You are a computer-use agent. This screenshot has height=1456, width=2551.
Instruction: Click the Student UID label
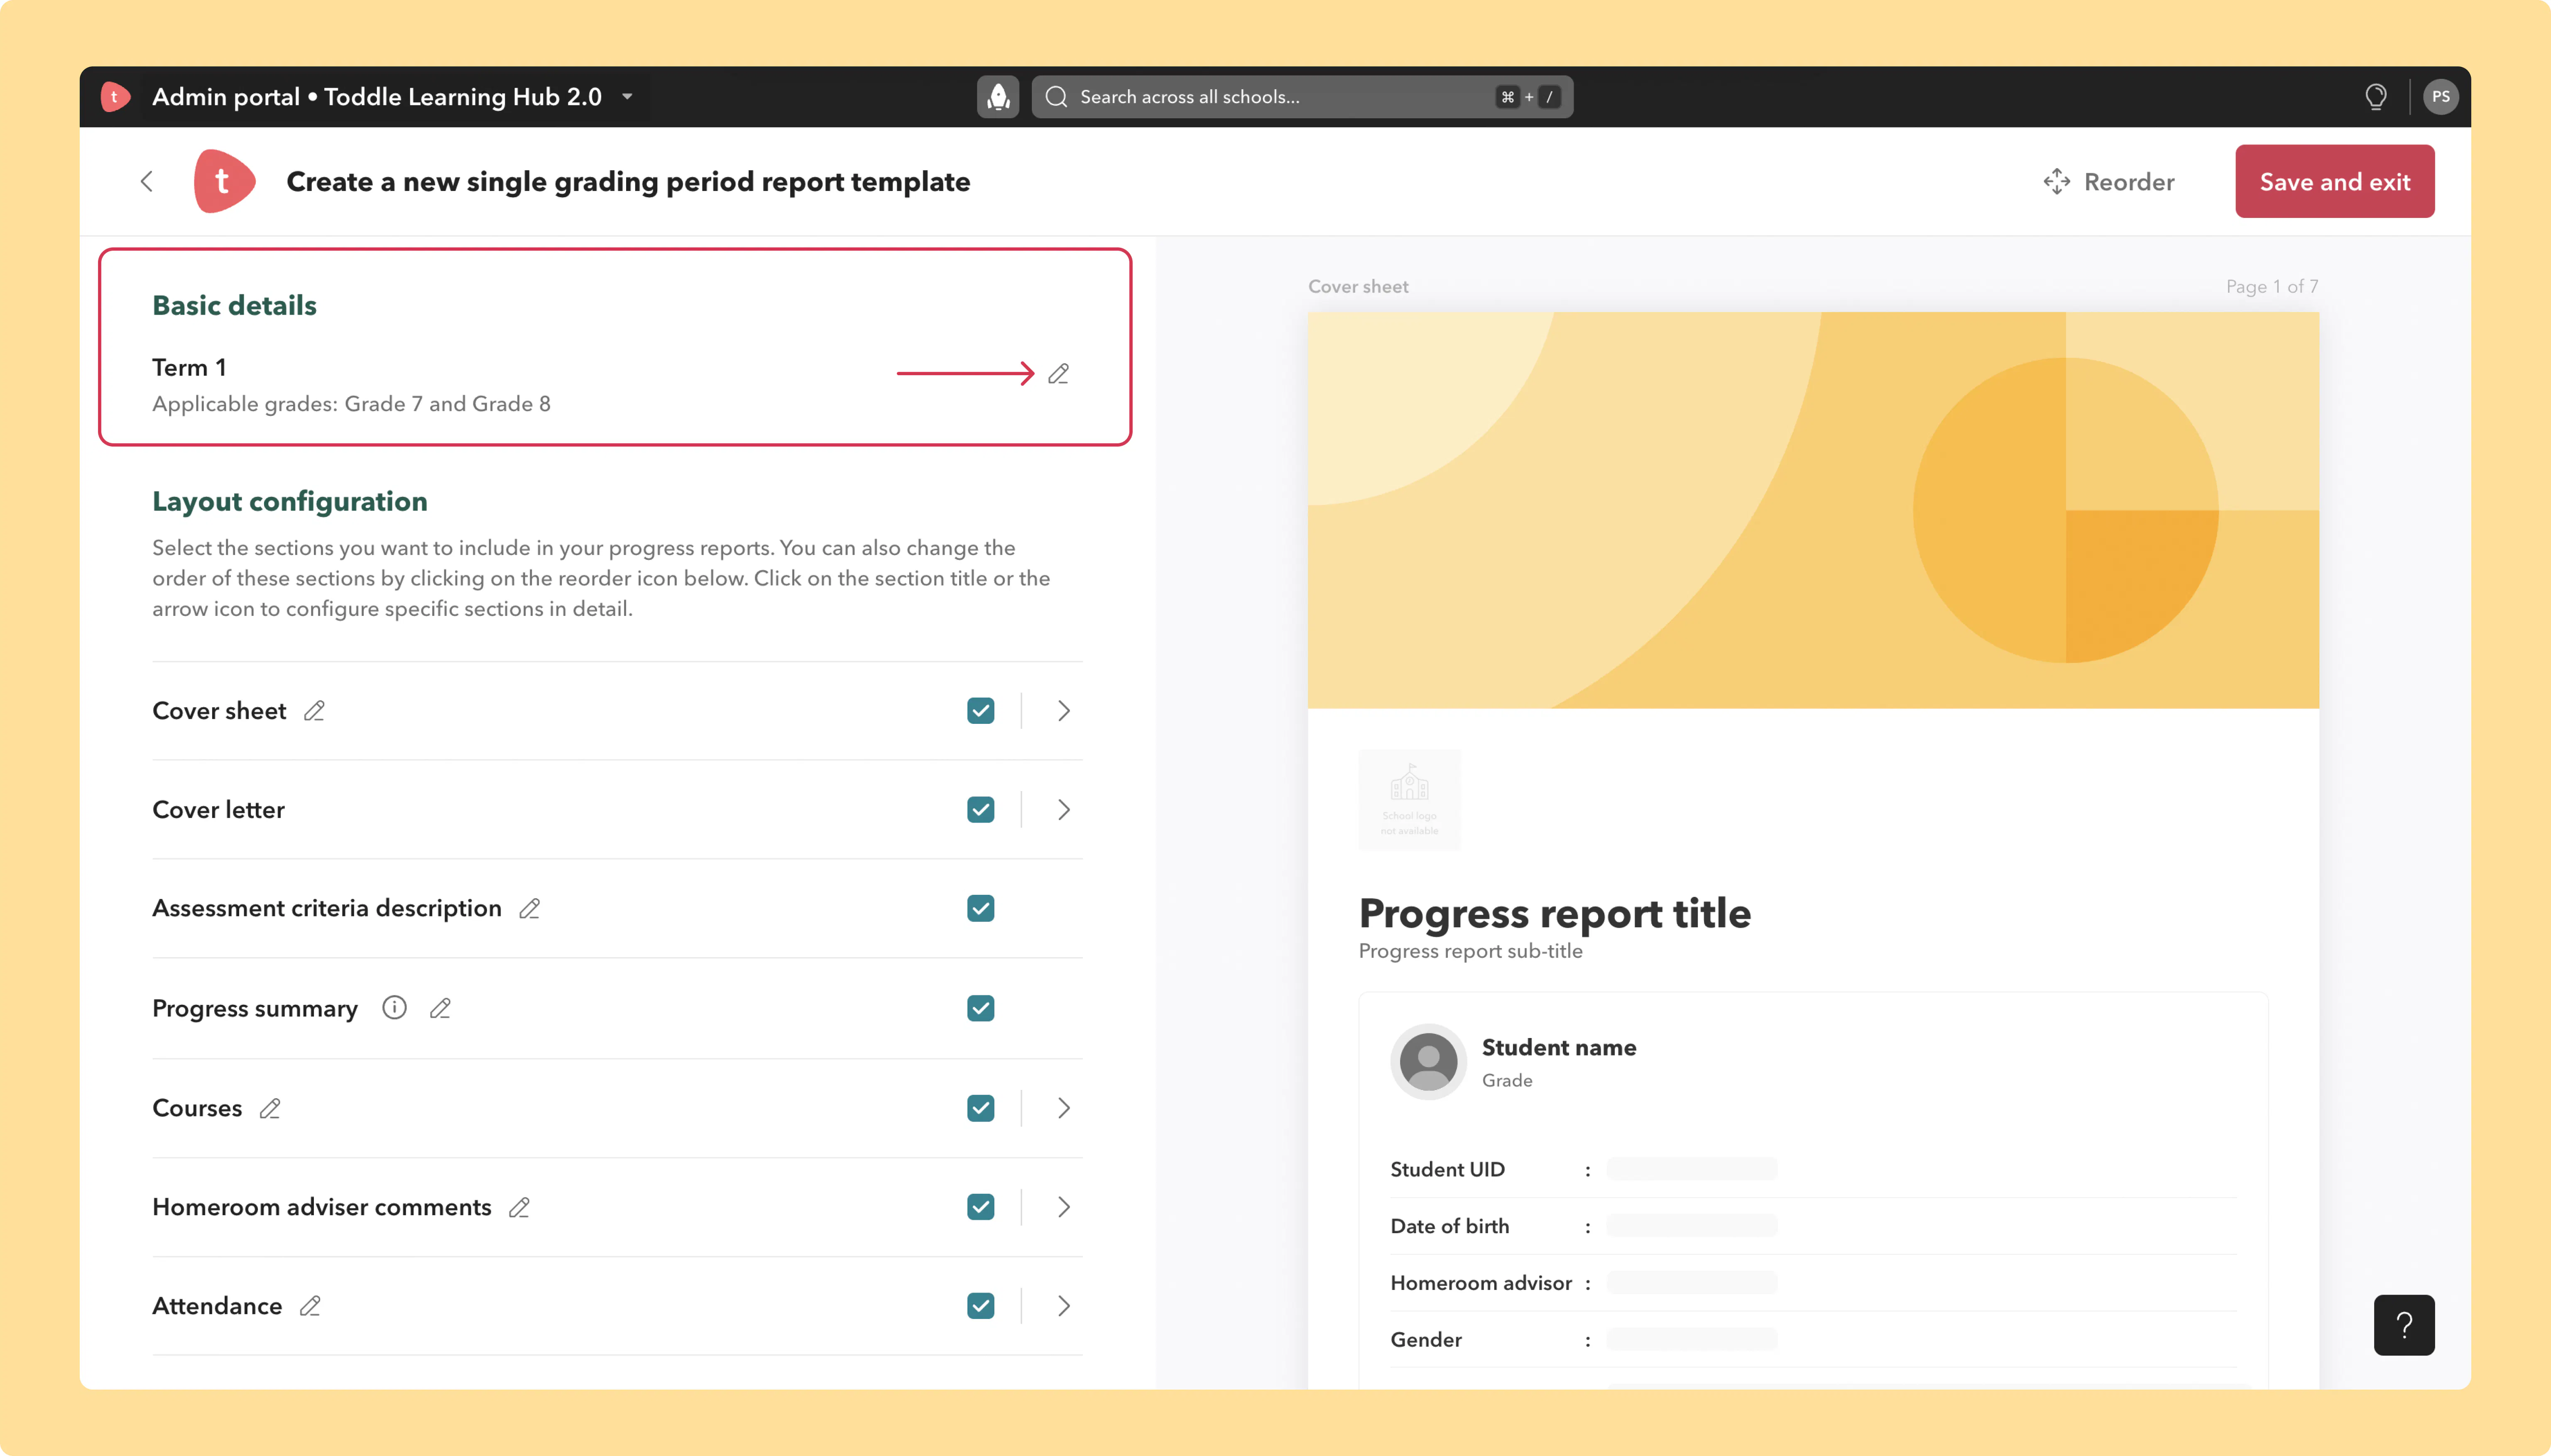click(x=1447, y=1169)
